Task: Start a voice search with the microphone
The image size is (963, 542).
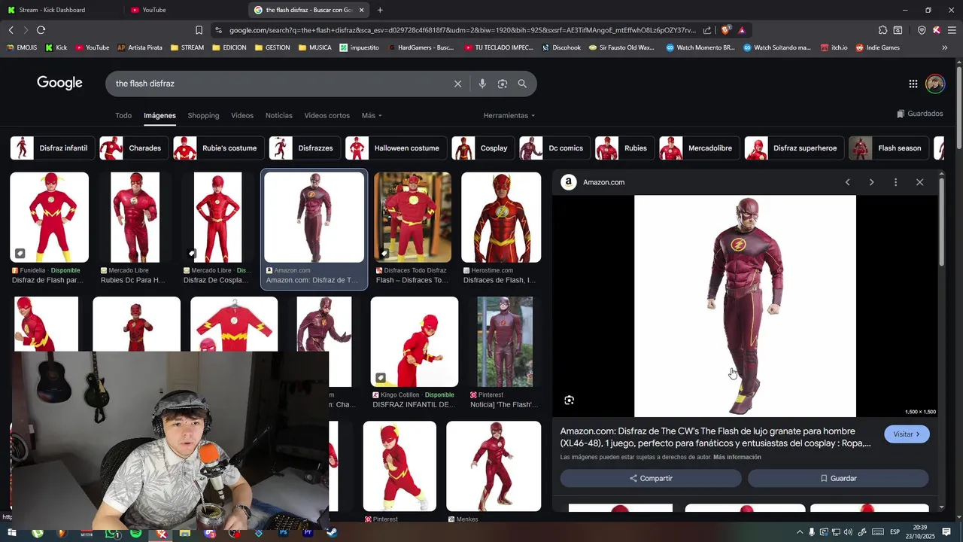Action: click(x=482, y=84)
